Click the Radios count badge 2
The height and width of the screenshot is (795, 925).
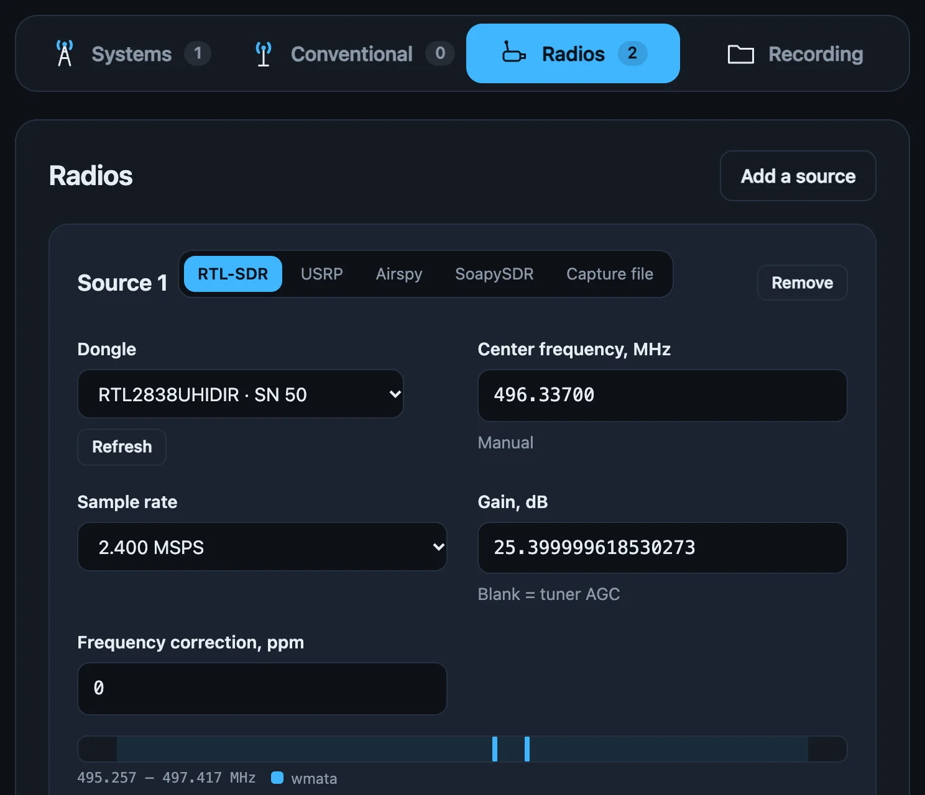pos(632,53)
